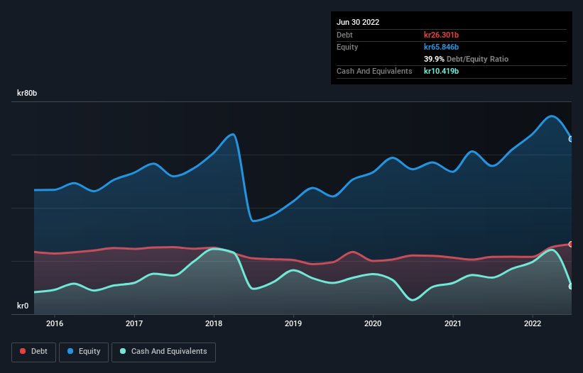This screenshot has width=583, height=373.
Task: Select the Equity endpoint marker on chart
Action: [571, 139]
